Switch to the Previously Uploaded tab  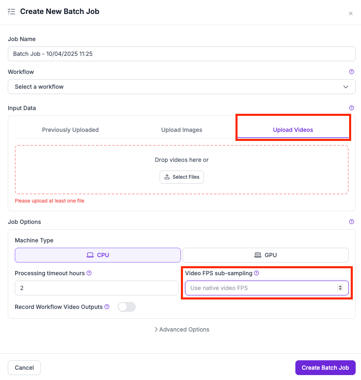(70, 130)
